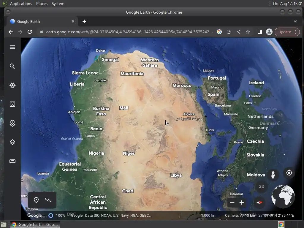Open the Applications menu
This screenshot has width=304, height=228.
[x=21, y=4]
